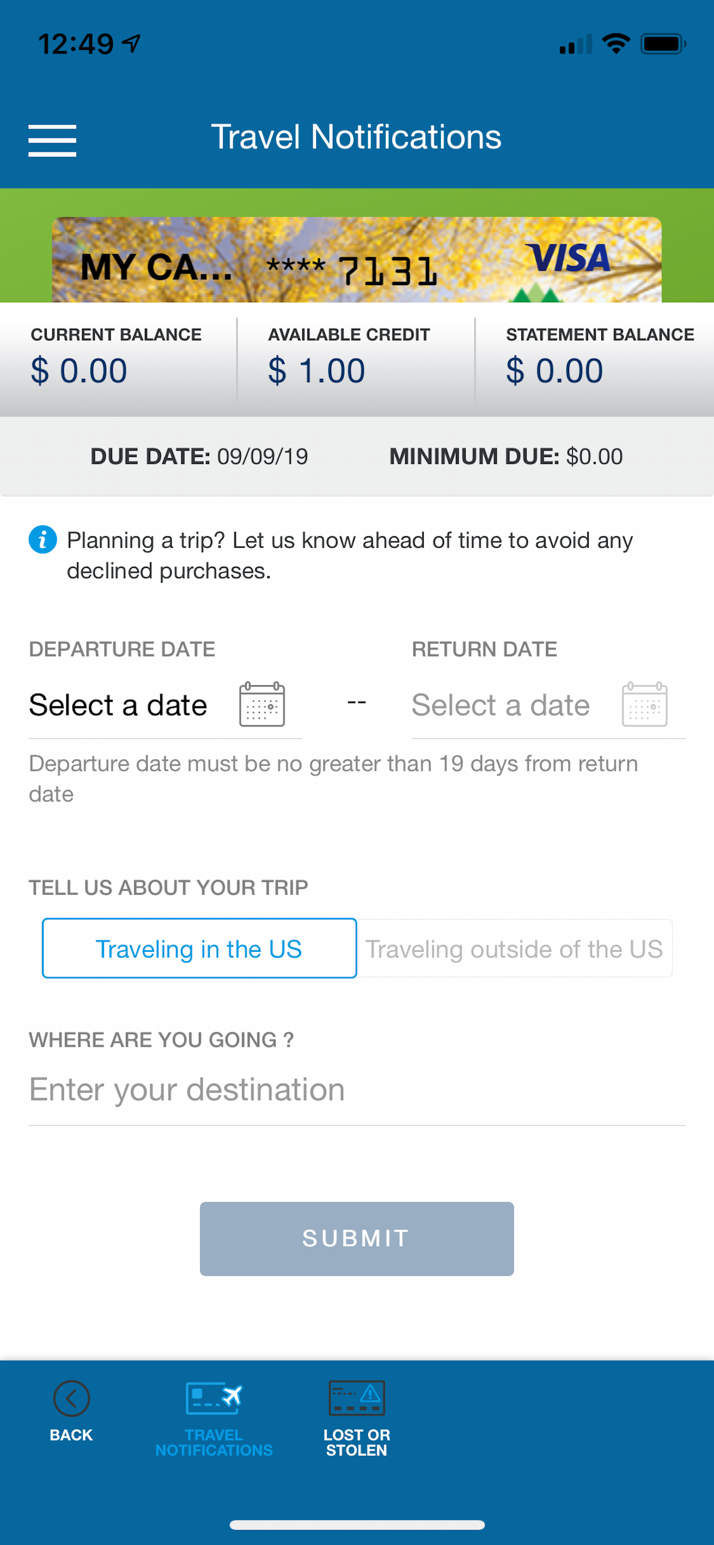
Task: Switch to Lost or Stolen tab label
Action: [x=357, y=1443]
